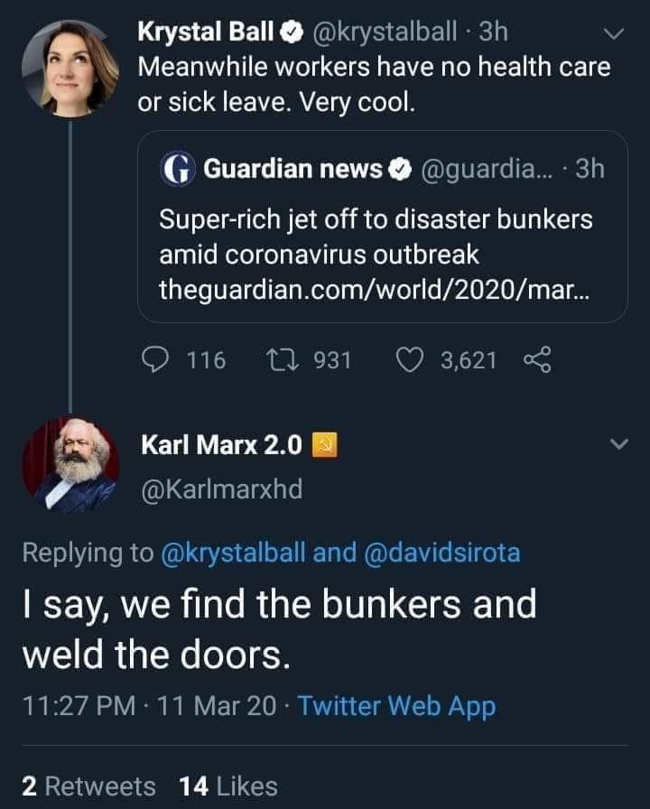
Task: Click the Twitter Web App source link
Action: [x=396, y=705]
